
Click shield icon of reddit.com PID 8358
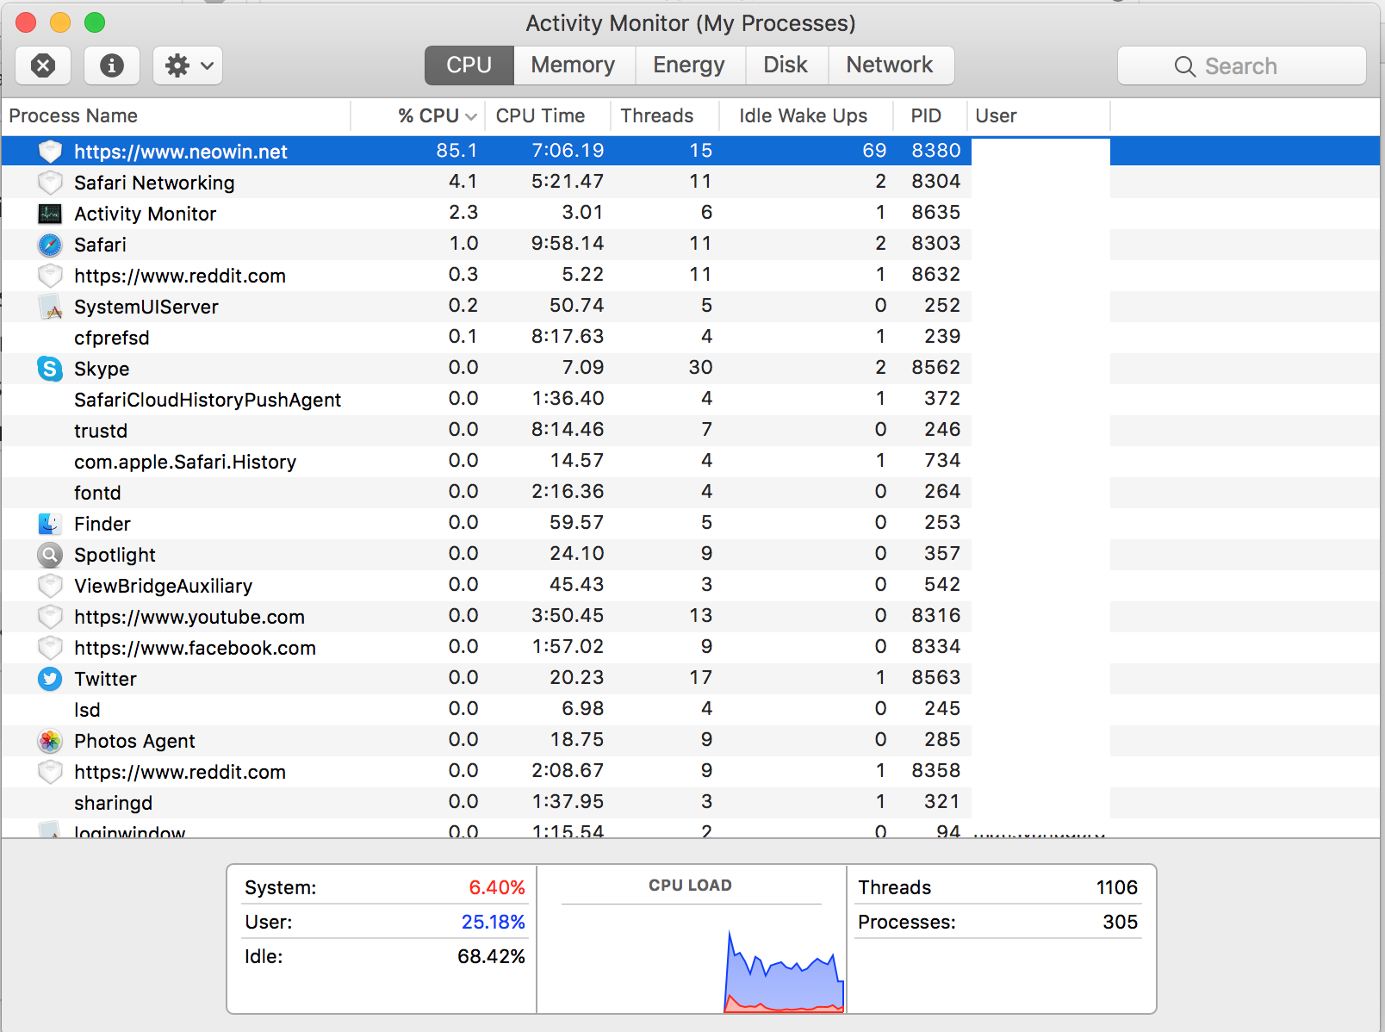pos(51,772)
